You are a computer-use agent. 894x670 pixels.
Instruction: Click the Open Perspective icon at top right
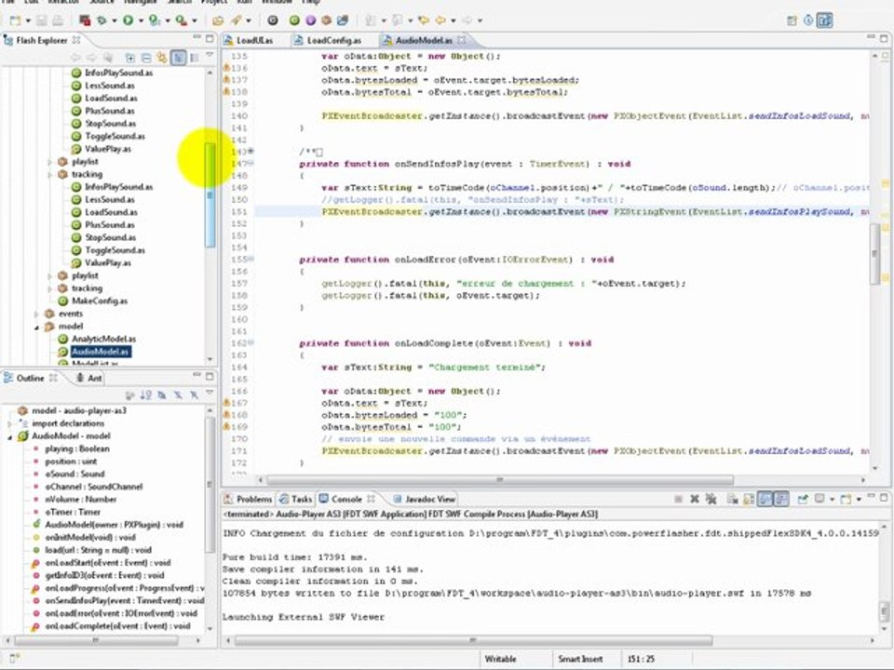(792, 20)
